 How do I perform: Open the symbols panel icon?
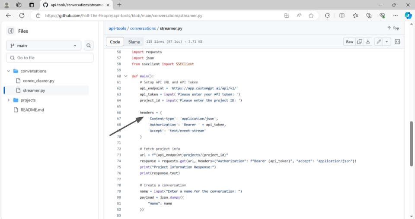click(397, 42)
